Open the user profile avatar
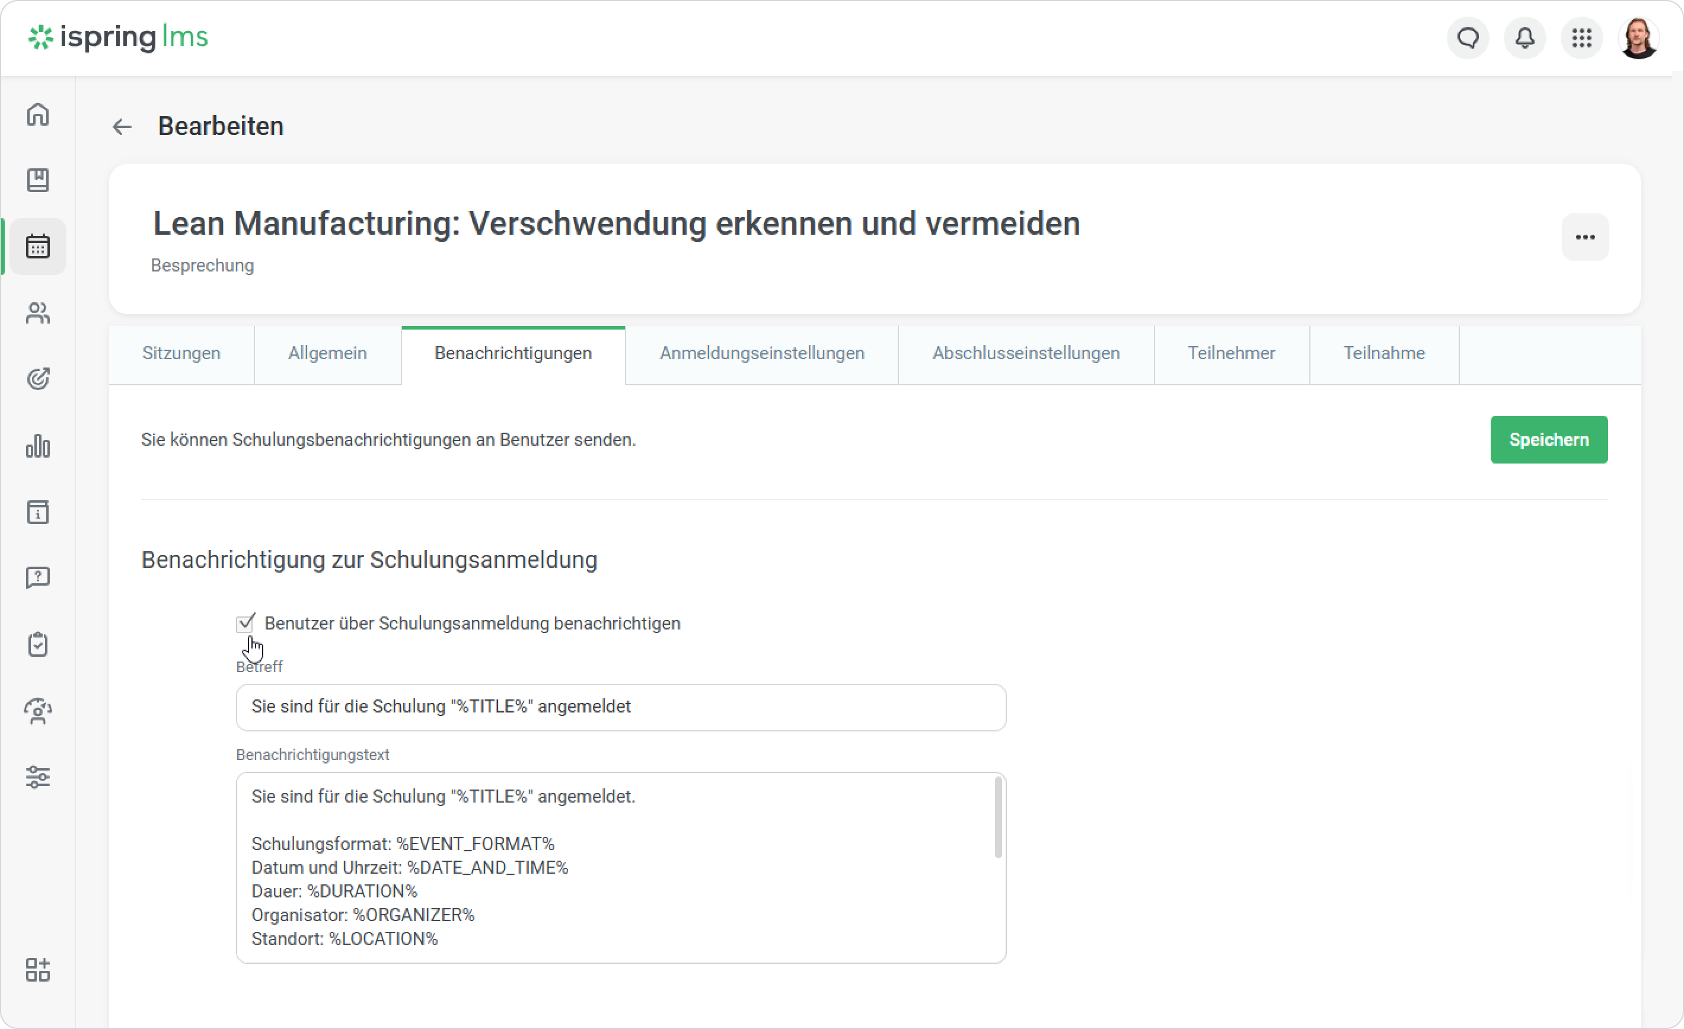The width and height of the screenshot is (1684, 1029). pos(1638,39)
